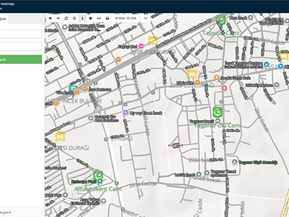Select the sidebar tab ending in 'grafi'
The image size is (289, 217).
4,19
